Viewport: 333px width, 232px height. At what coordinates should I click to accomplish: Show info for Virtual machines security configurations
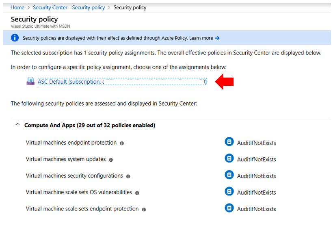pos(128,176)
